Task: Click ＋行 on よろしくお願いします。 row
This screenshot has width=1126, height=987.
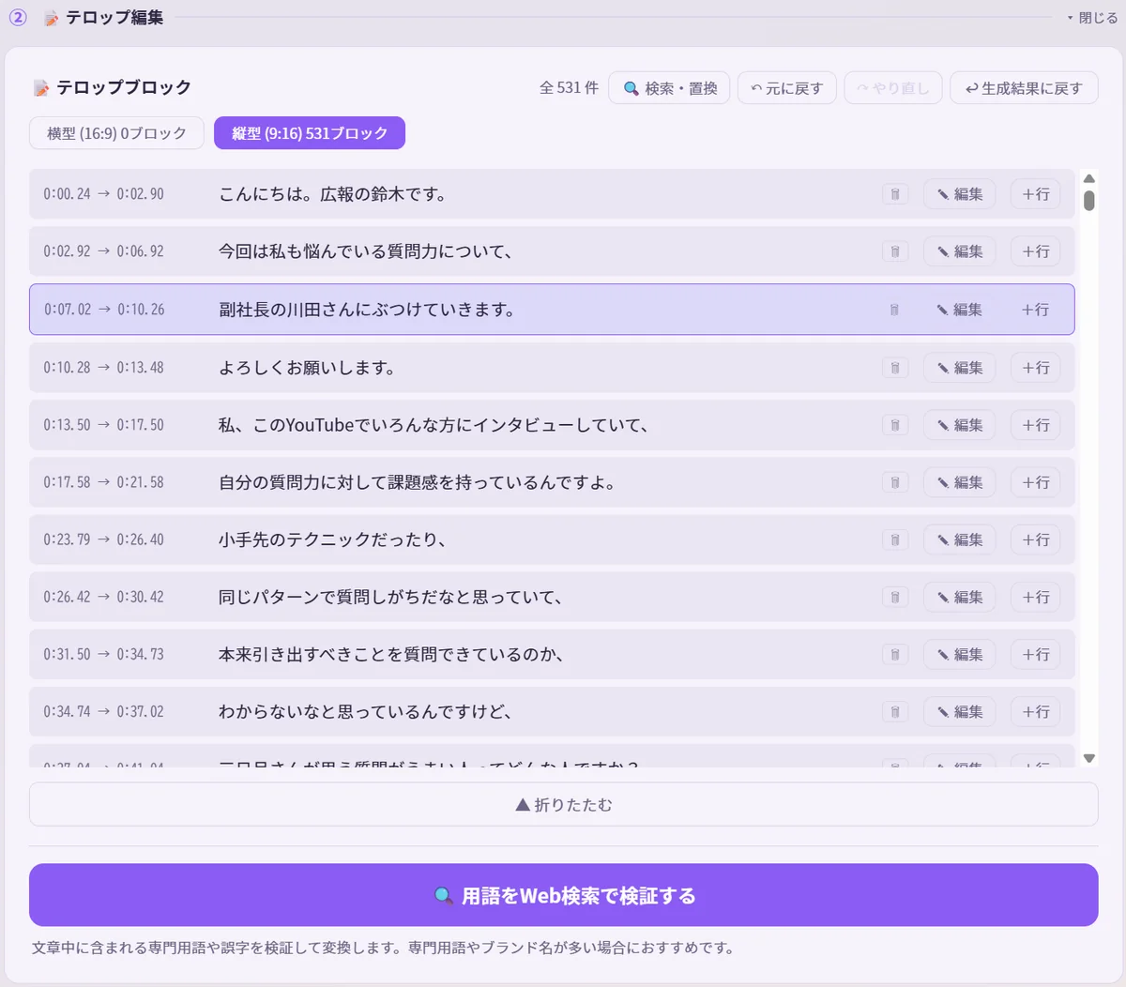Action: point(1036,368)
